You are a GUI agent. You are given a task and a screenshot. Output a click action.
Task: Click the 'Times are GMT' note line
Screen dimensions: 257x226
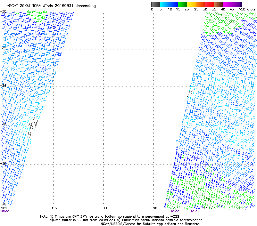pyautogui.click(x=110, y=217)
